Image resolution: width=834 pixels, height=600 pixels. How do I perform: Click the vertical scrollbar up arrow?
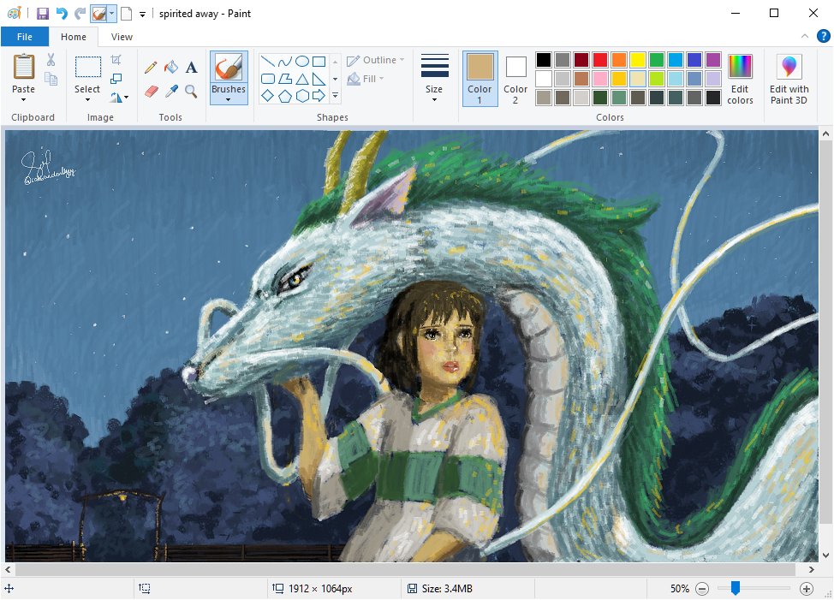pos(825,134)
